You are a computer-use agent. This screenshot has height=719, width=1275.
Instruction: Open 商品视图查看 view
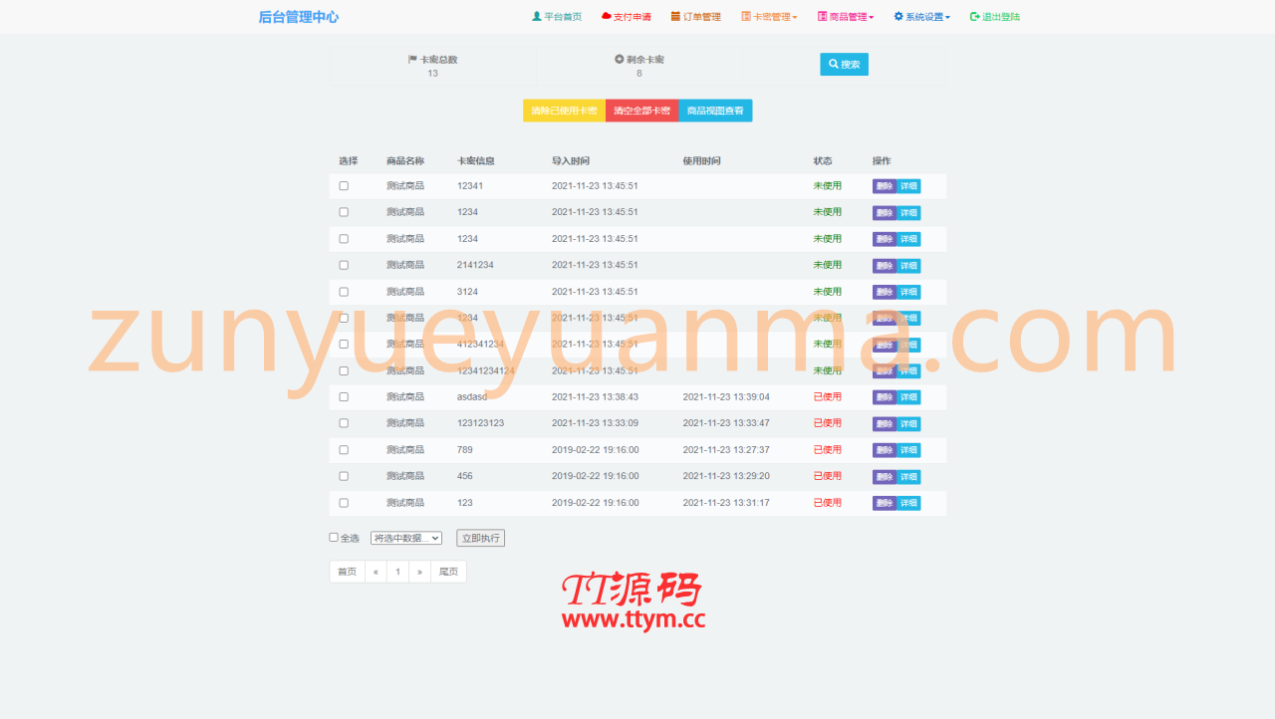[715, 111]
